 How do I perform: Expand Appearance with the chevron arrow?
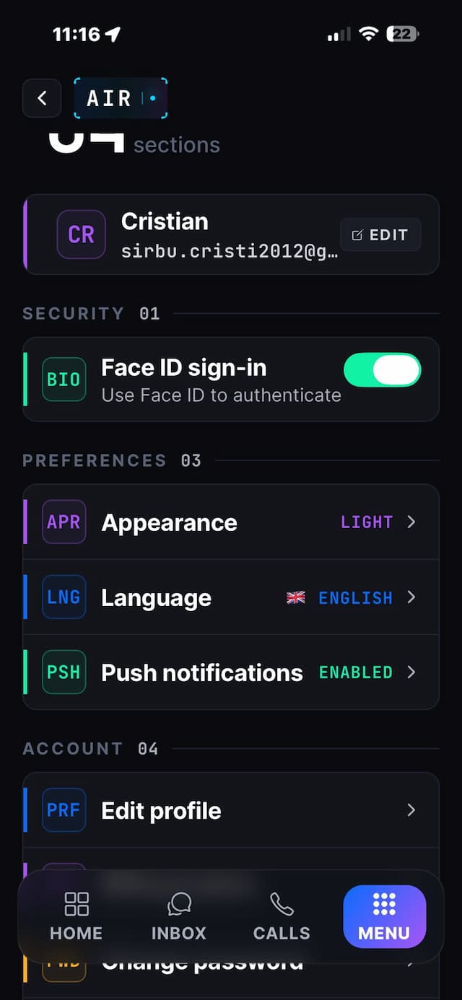point(411,522)
